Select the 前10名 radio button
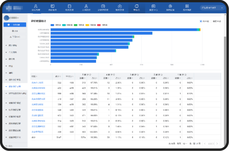229x151 pixels. tap(201, 21)
